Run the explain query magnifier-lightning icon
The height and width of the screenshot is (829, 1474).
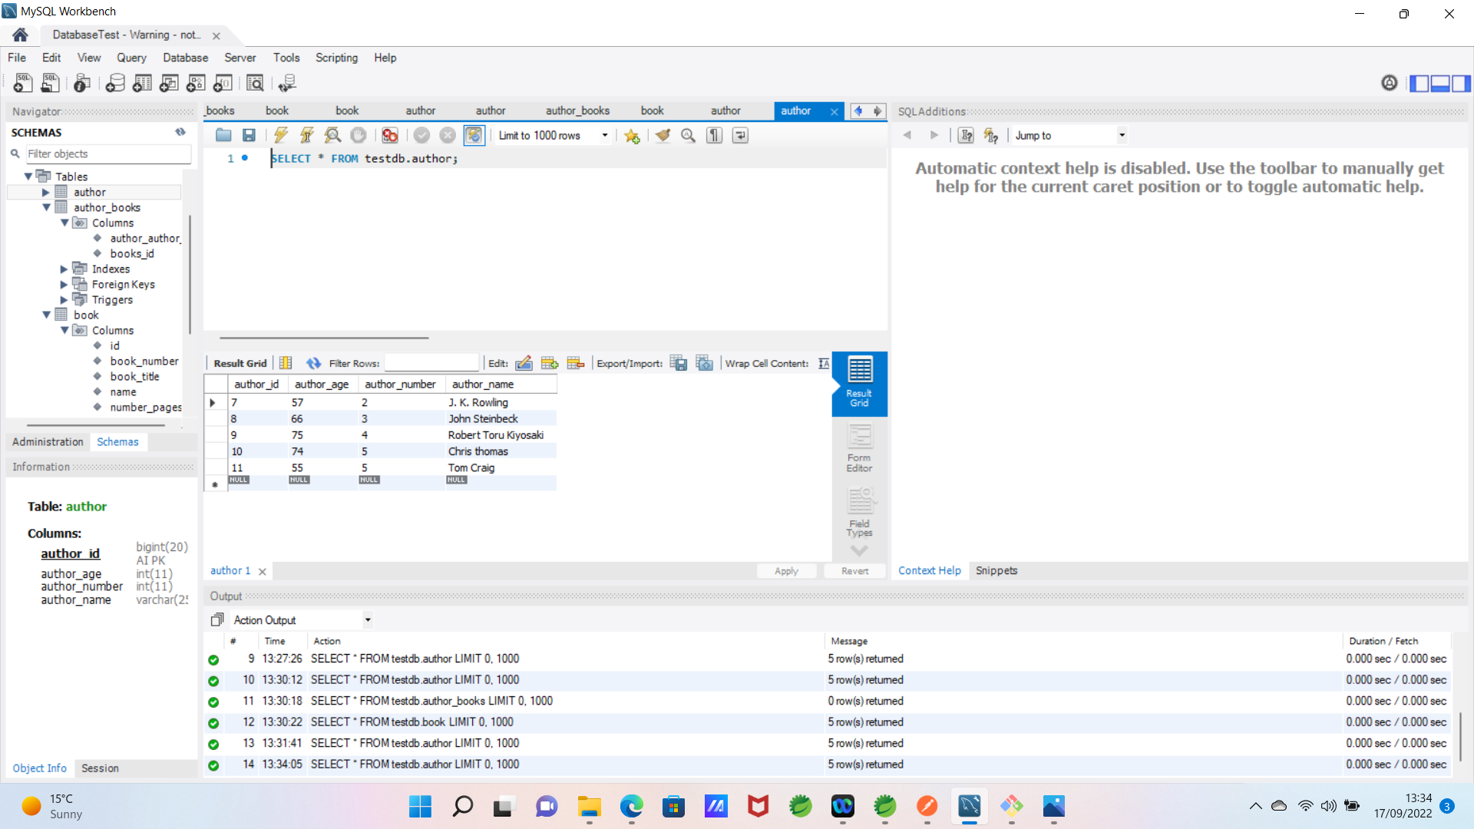click(x=332, y=136)
